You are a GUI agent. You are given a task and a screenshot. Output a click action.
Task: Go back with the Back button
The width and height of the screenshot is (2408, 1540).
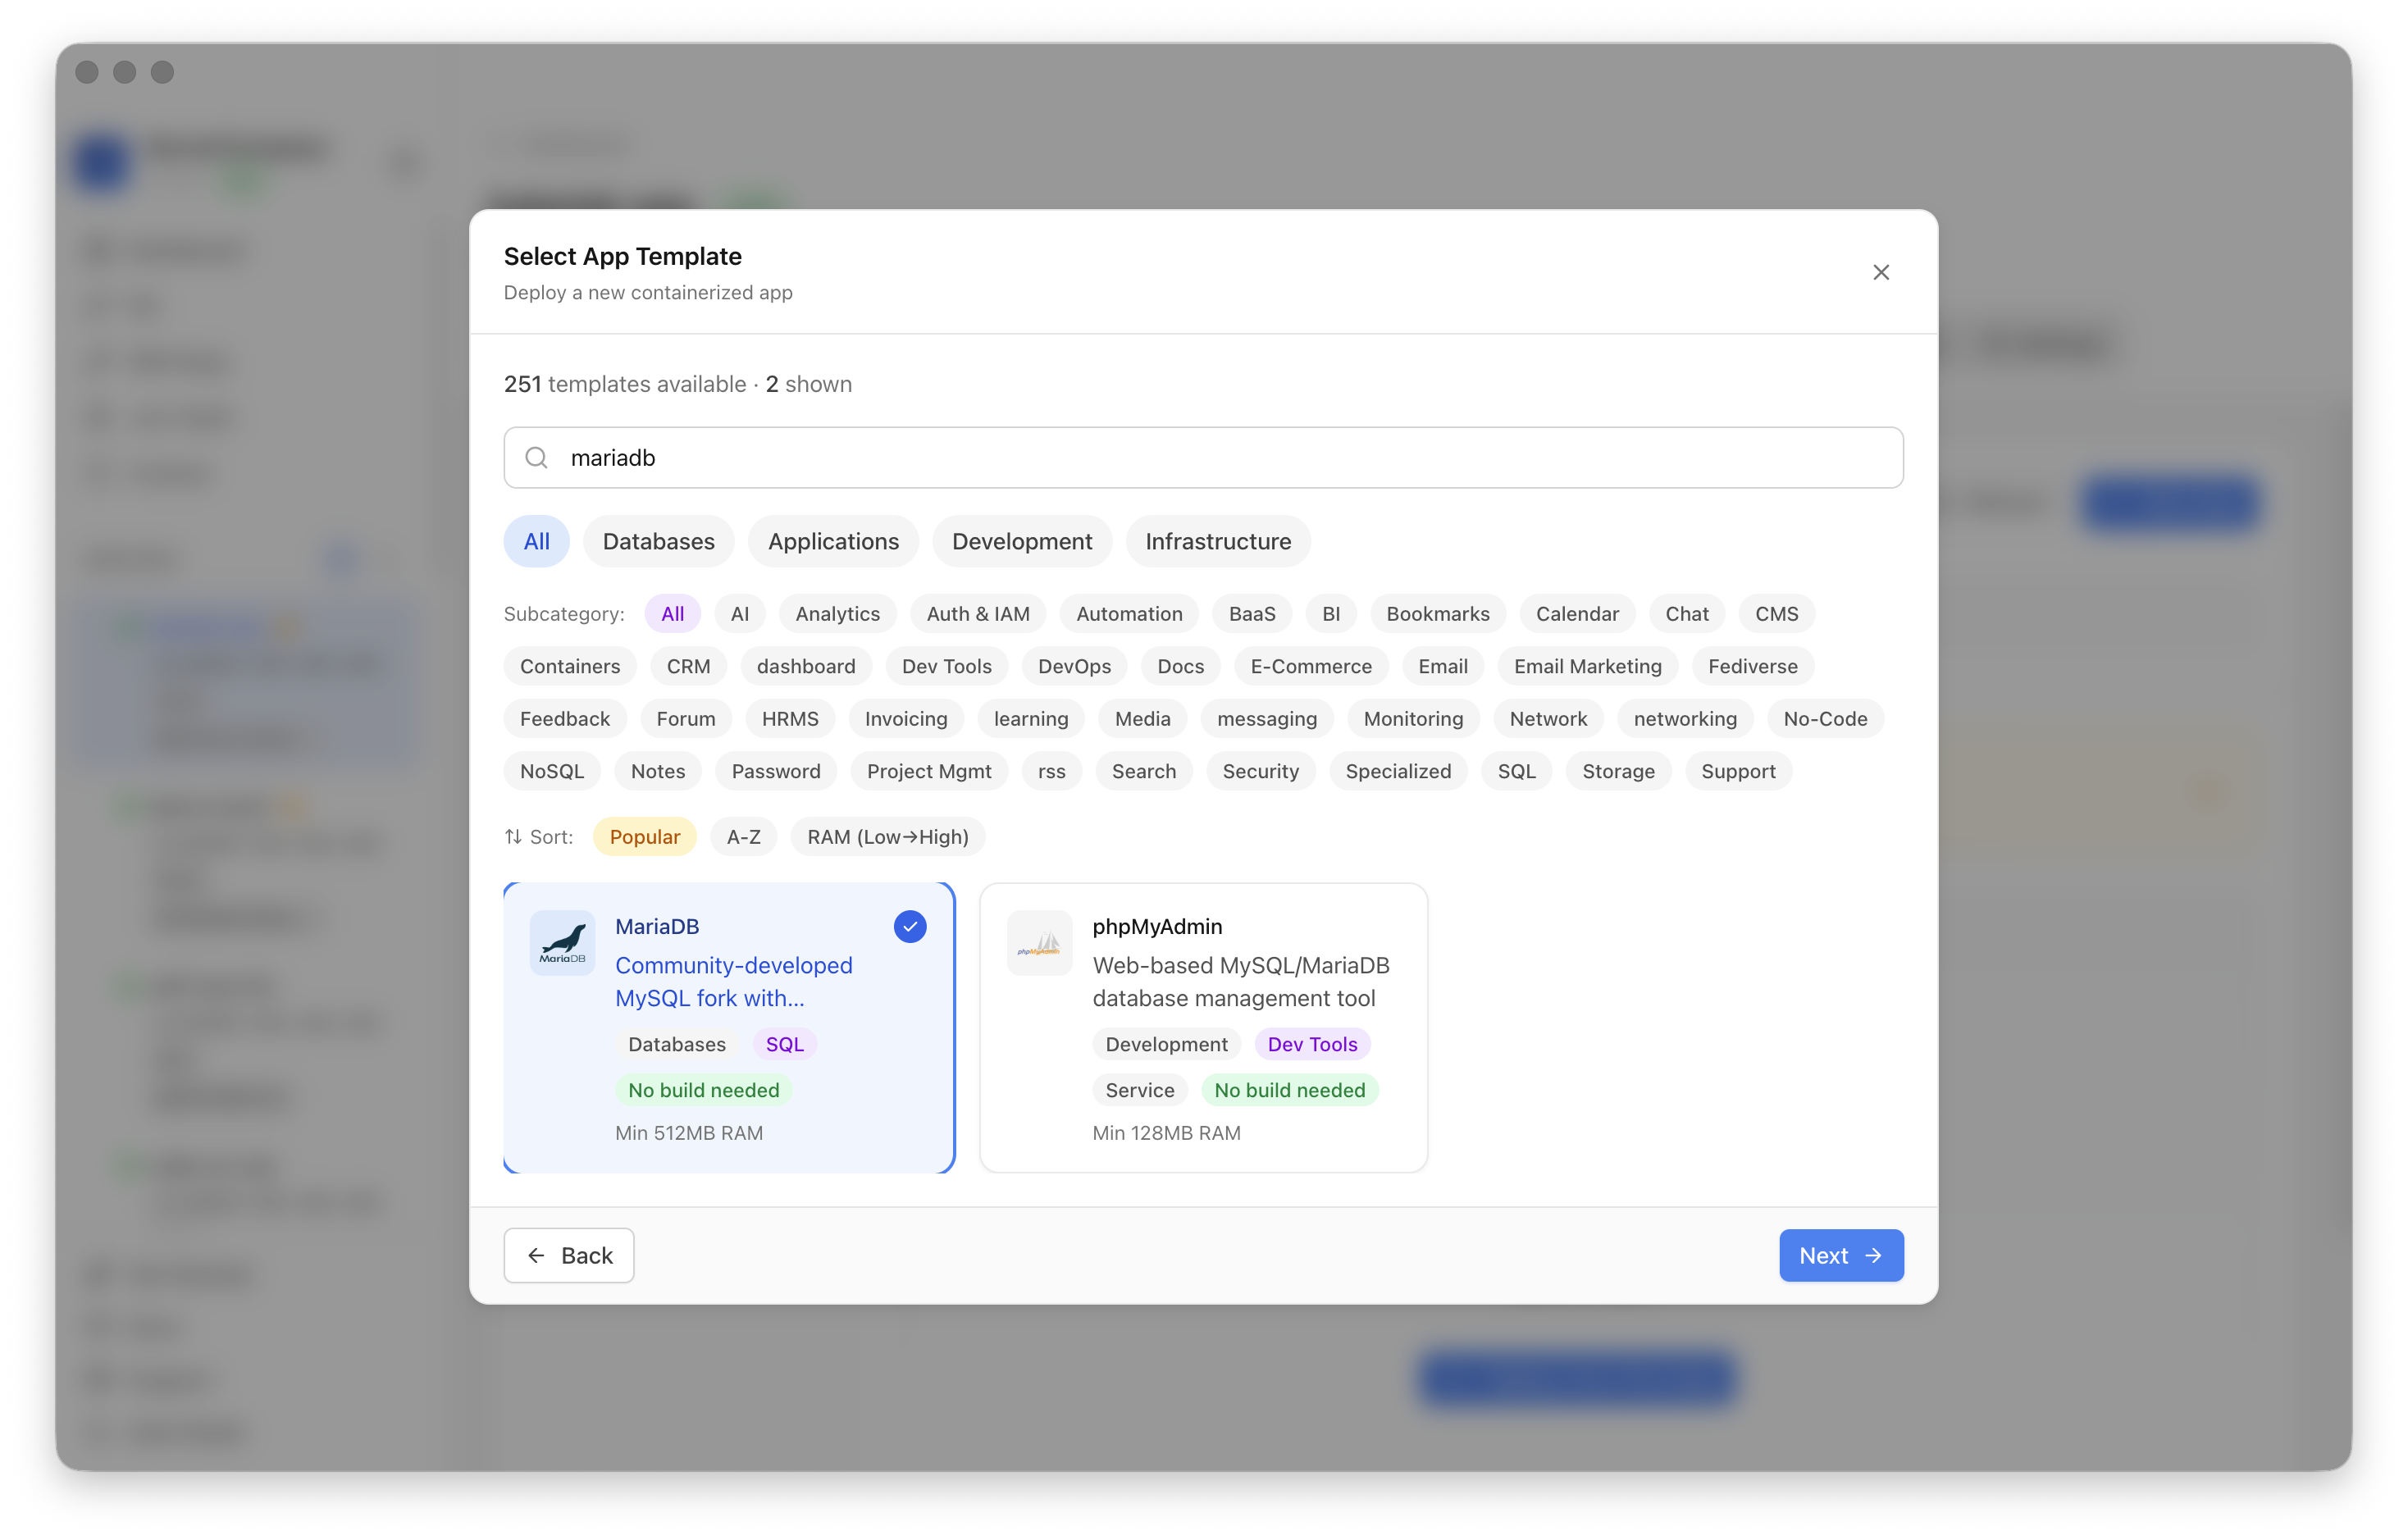tap(569, 1255)
